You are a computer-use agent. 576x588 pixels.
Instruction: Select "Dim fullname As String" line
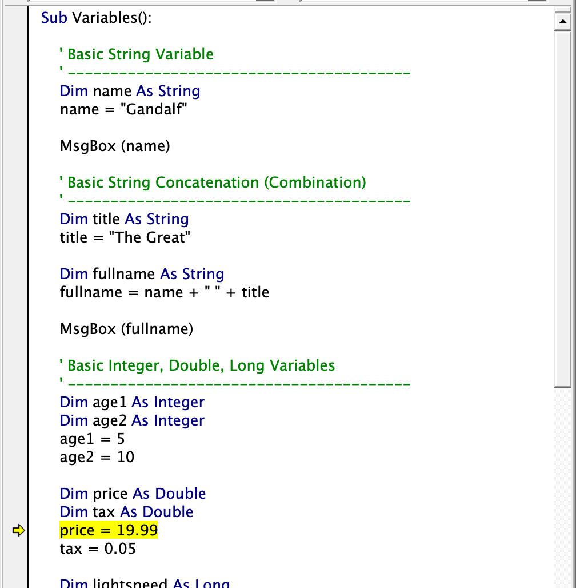tap(142, 273)
